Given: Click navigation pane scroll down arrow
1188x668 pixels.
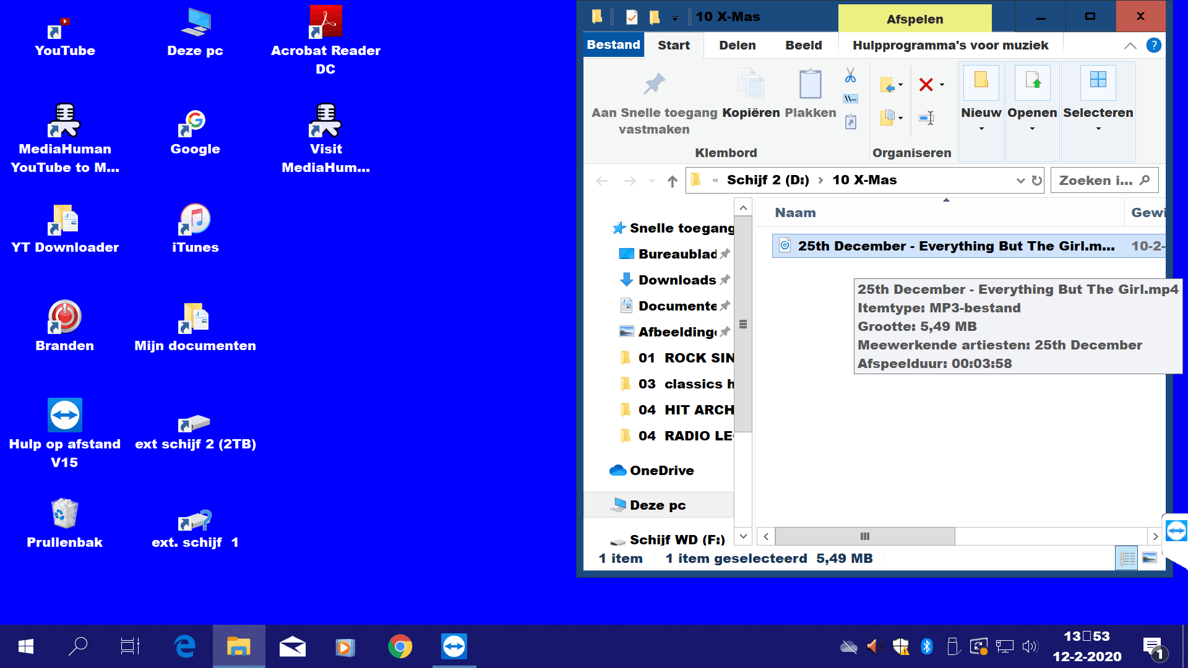Looking at the screenshot, I should 743,536.
